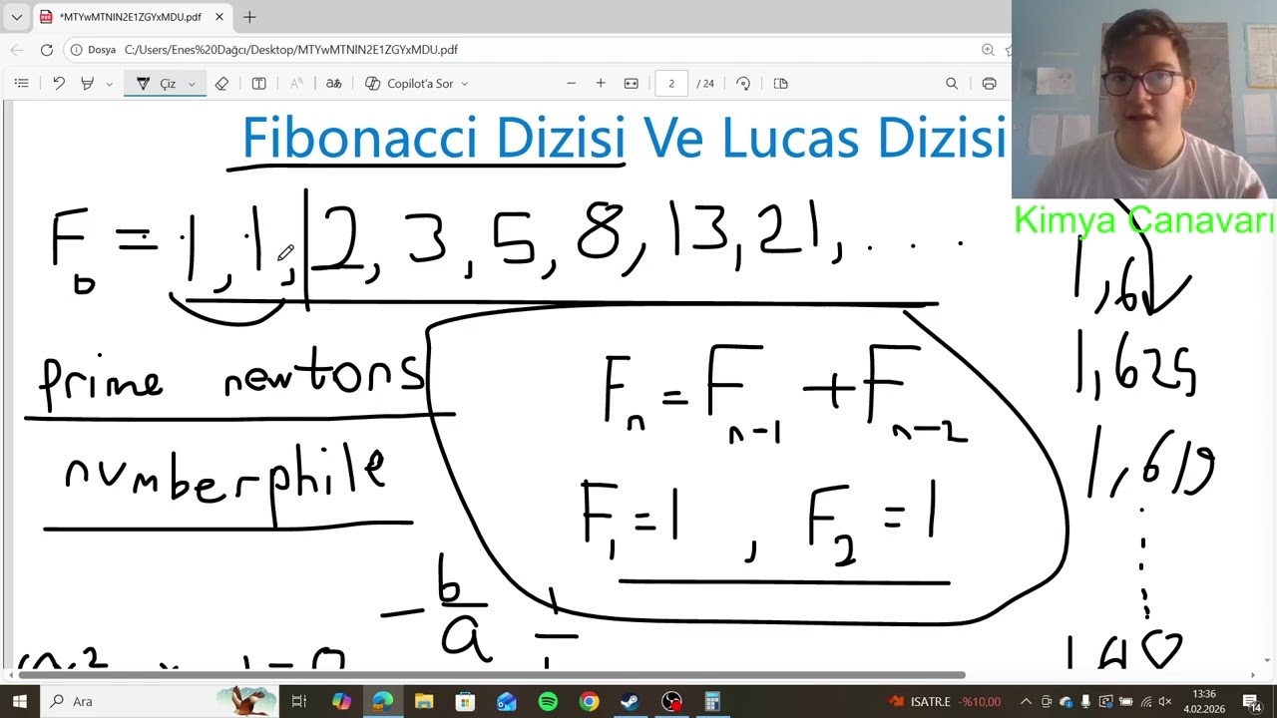The height and width of the screenshot is (718, 1277).
Task: Click the horizontal scrollbar thumb
Action: [491, 675]
